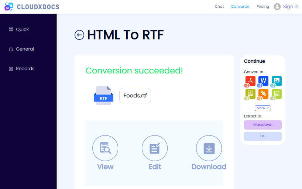Click the light green form convert icon
The image size is (302, 189).
point(277,94)
